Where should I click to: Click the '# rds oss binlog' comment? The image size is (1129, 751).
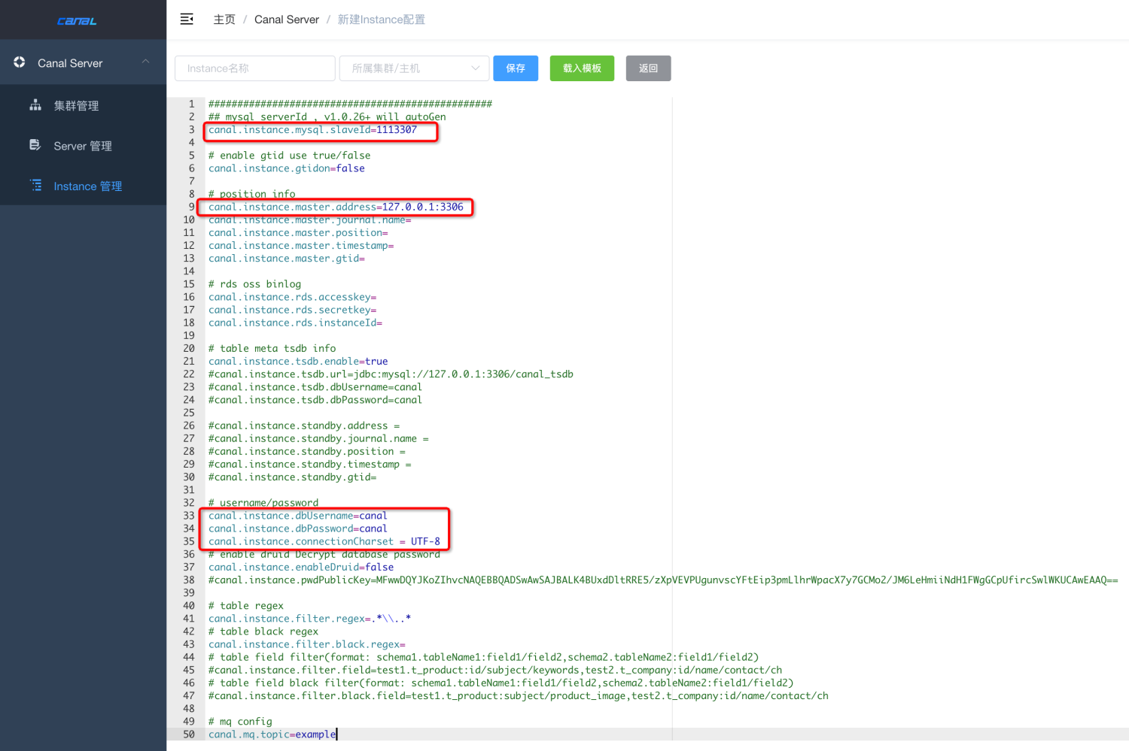(x=255, y=284)
